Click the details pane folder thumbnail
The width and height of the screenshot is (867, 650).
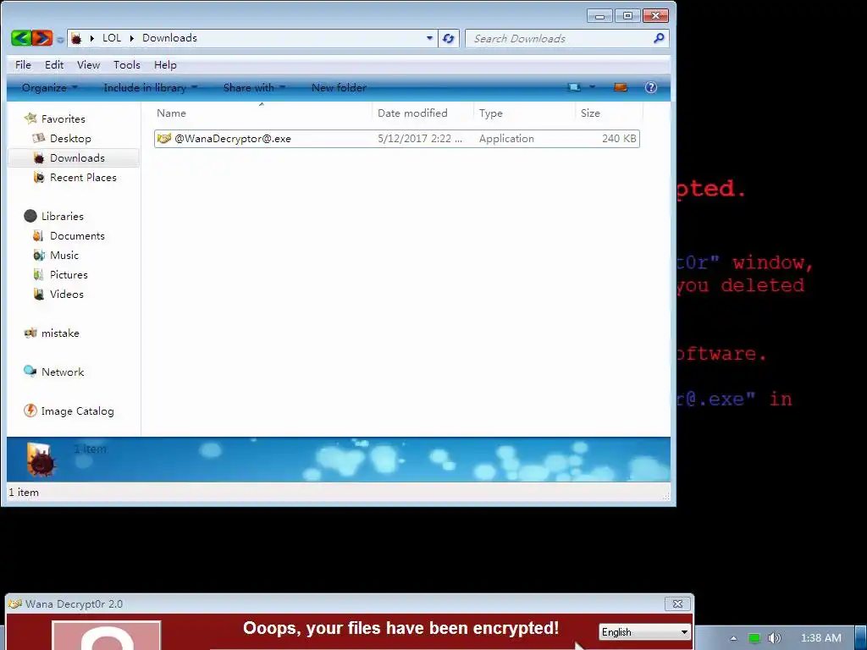[x=41, y=460]
